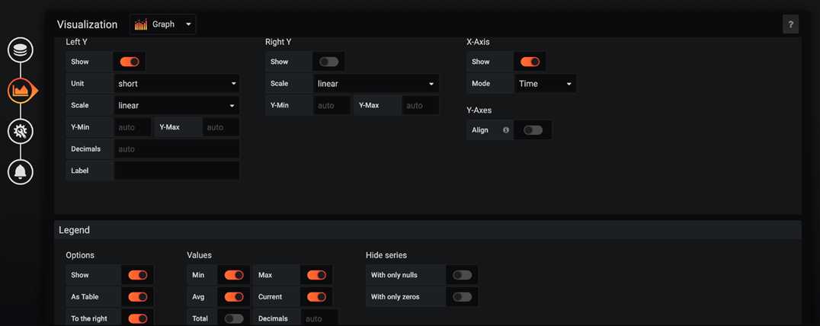This screenshot has height=326, width=820.
Task: Enable Hide series With only nulls
Action: (462, 275)
